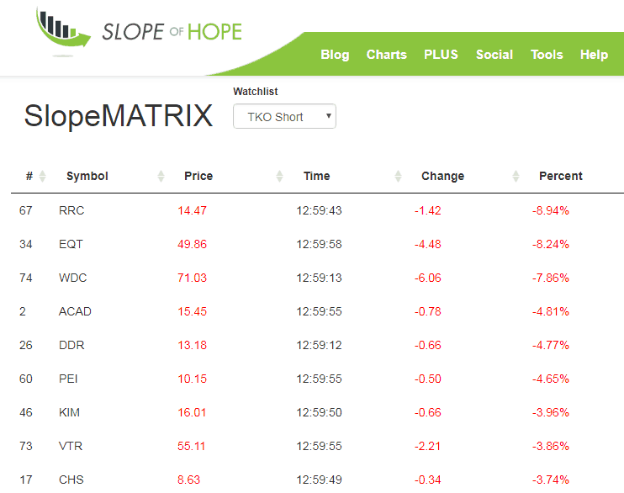Open the WDC symbol entry
Screen dimensions: 624x493
[72, 278]
